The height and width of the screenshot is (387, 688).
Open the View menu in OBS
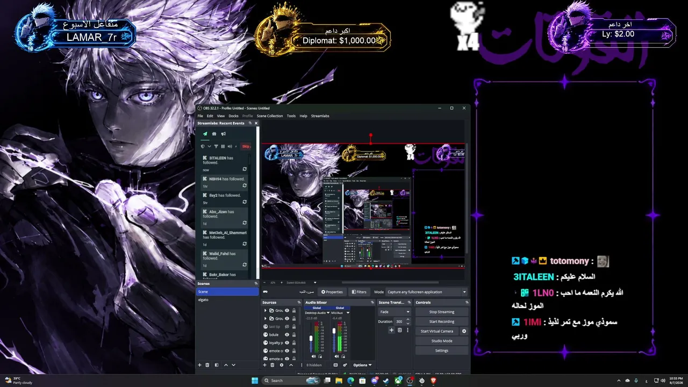pyautogui.click(x=221, y=116)
